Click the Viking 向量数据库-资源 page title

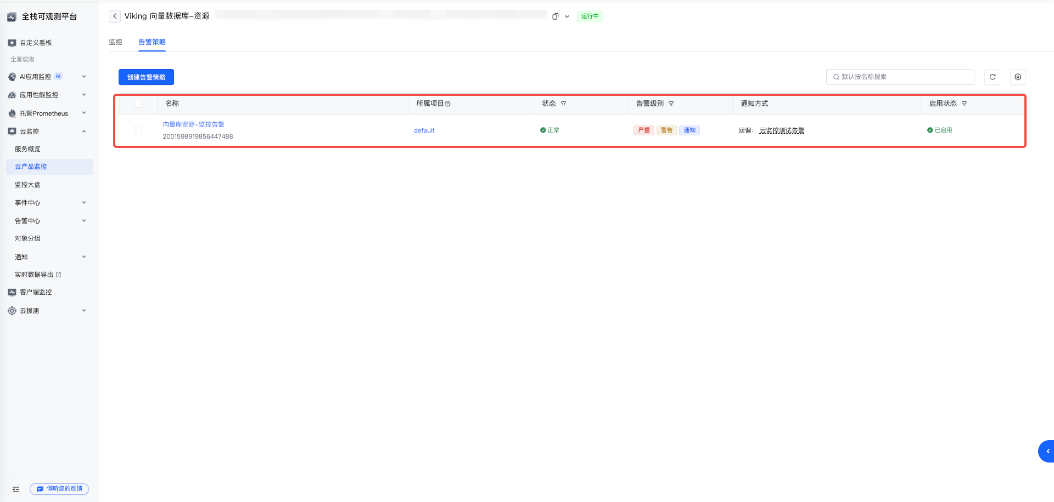[x=167, y=16]
